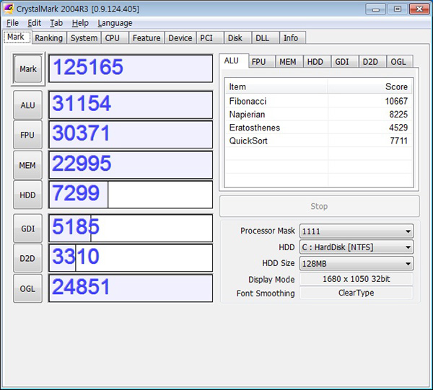
Task: Show the D2D results tab
Action: [x=372, y=61]
